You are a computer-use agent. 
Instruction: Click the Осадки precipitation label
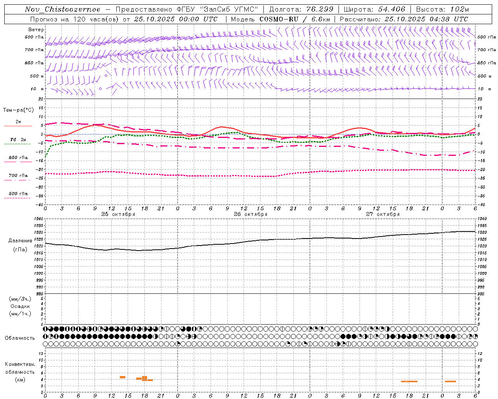[20, 306]
